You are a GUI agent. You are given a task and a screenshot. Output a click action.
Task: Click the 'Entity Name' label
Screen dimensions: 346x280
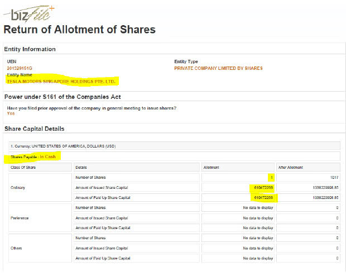pos(20,75)
